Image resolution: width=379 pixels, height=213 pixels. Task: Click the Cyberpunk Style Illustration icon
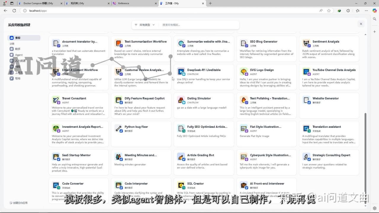(x=244, y=157)
